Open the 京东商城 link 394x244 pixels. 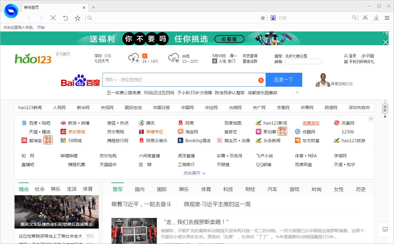(76, 132)
